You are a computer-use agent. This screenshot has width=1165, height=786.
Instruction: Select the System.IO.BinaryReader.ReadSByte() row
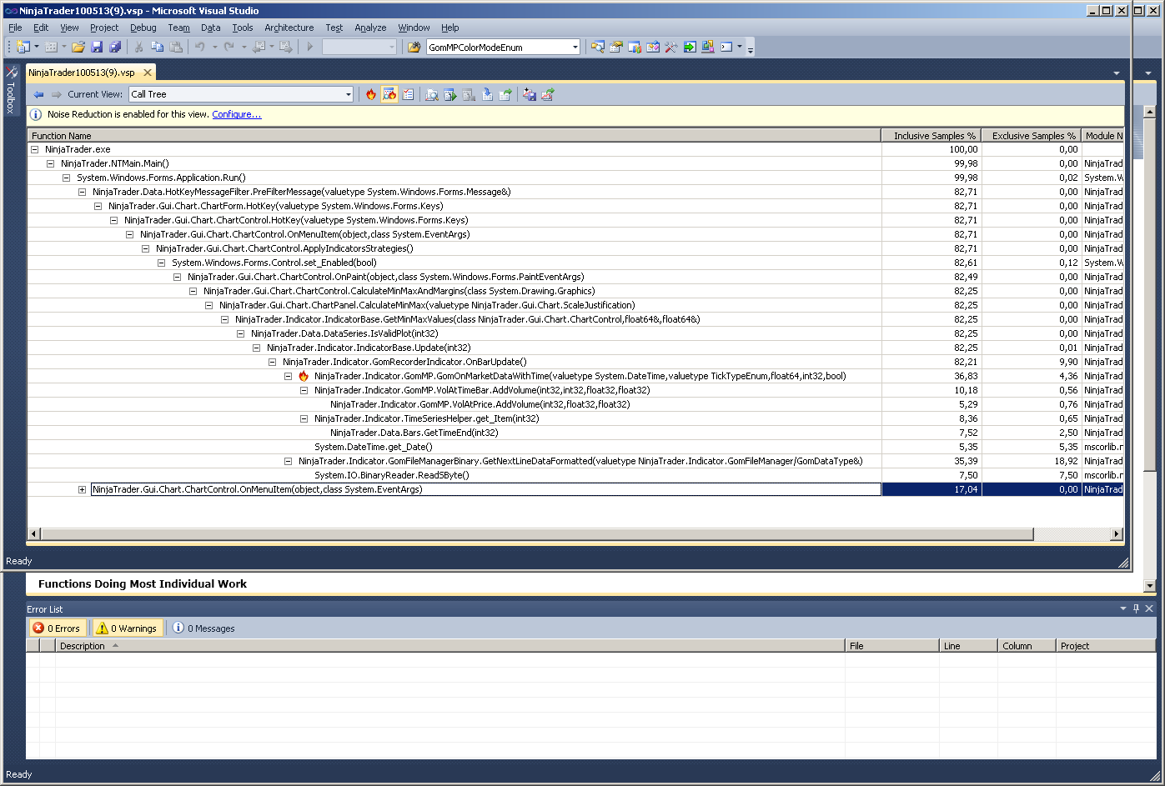pos(575,476)
